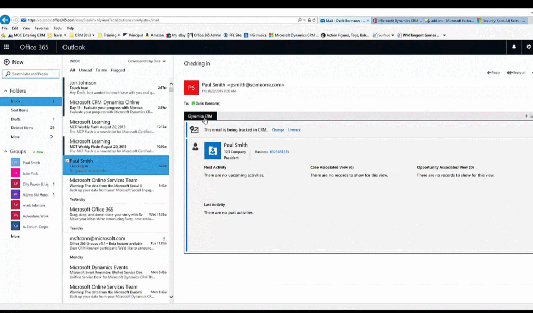533x313 pixels.
Task: Click the refresh icon in the address bar
Action: click(314, 20)
